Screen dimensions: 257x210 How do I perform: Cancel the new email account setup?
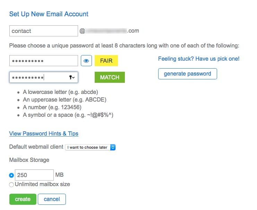(52, 199)
